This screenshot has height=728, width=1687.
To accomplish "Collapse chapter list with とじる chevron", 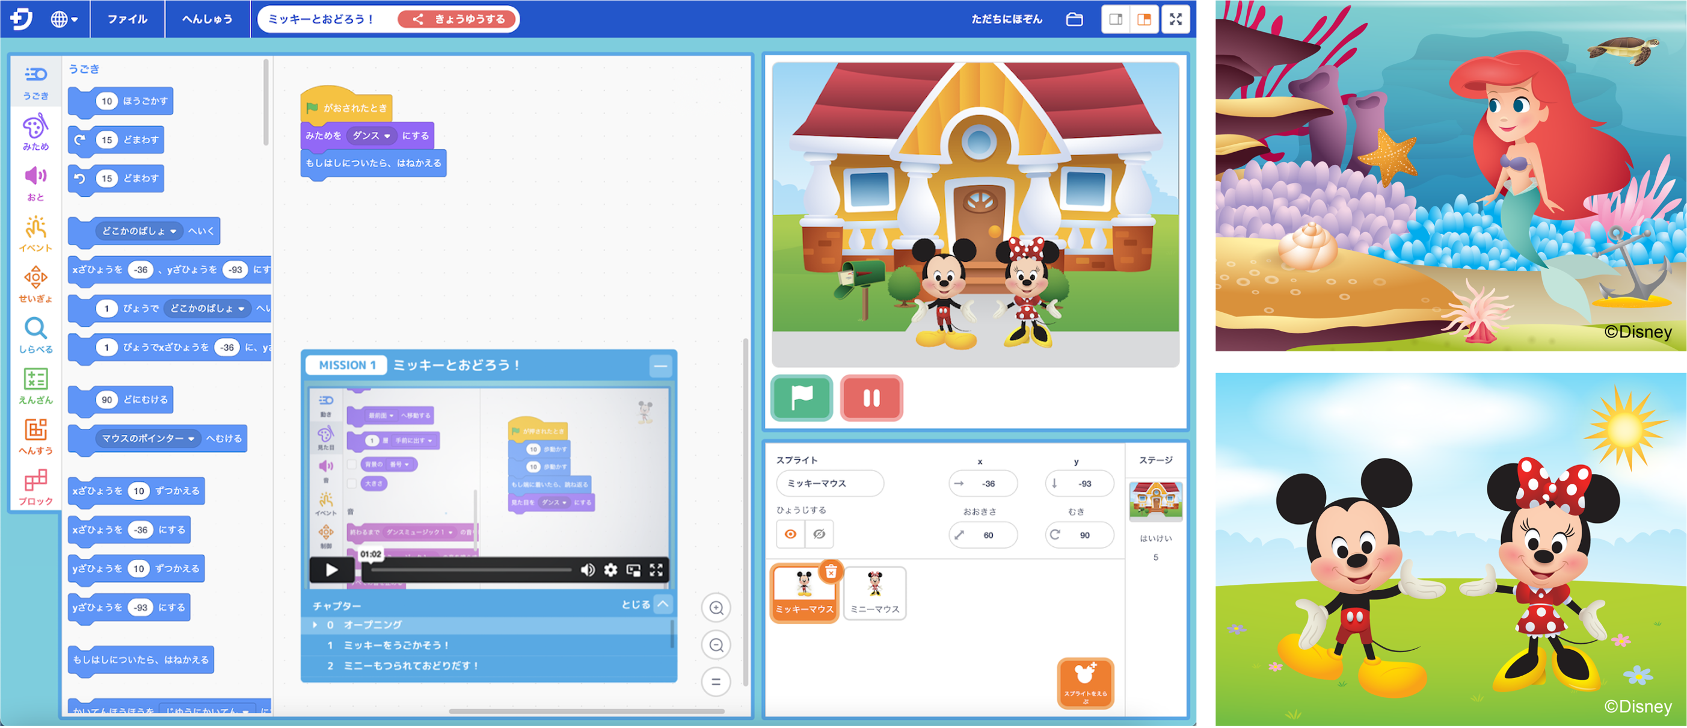I will click(663, 604).
